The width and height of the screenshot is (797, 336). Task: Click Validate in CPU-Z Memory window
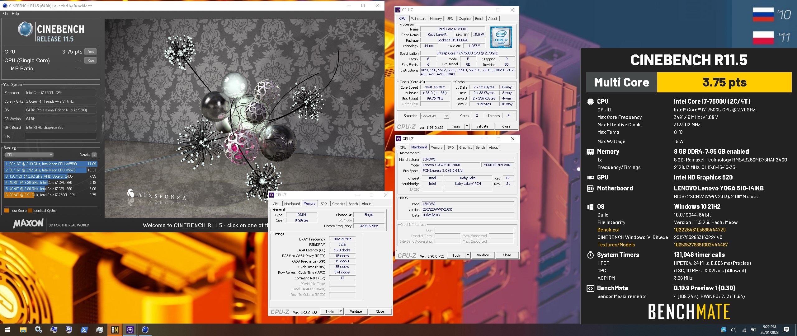coord(356,311)
